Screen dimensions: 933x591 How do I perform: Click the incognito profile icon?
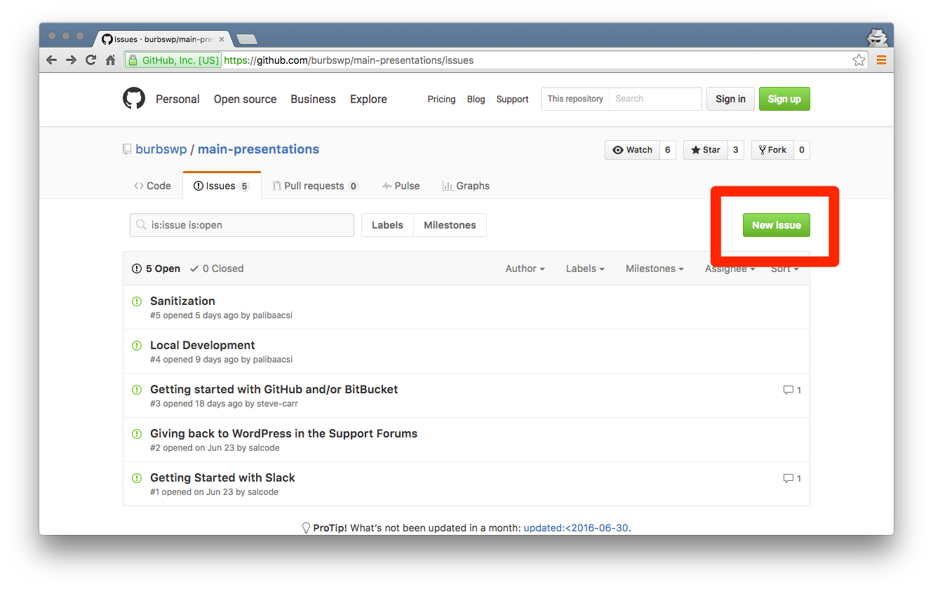coord(877,37)
